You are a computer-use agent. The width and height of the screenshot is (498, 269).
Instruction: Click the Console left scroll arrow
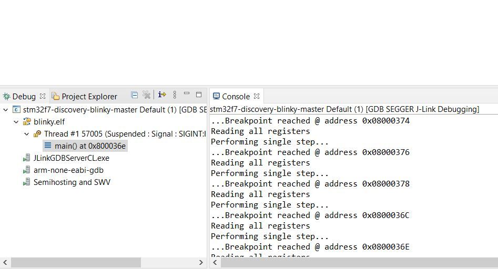pyautogui.click(x=215, y=262)
